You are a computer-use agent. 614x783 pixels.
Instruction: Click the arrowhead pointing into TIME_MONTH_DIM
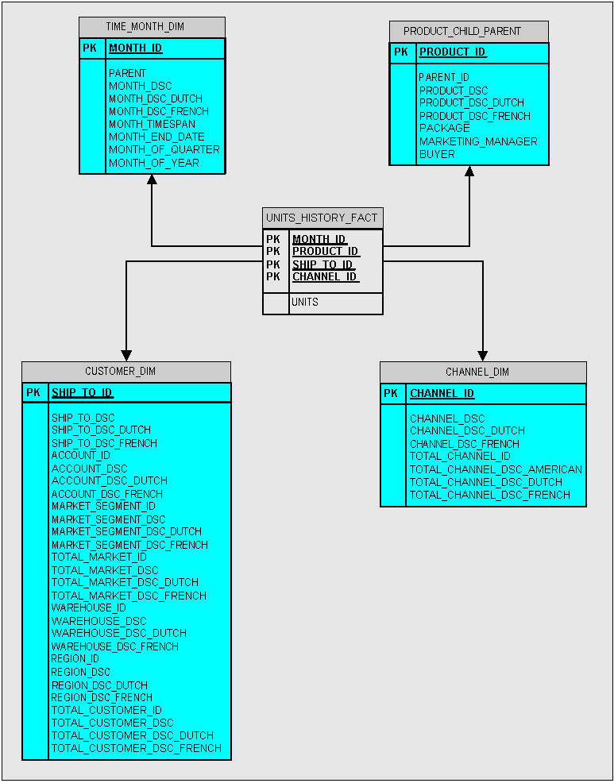coord(152,179)
